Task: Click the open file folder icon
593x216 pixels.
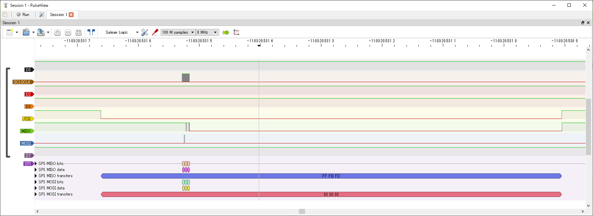Action: point(26,32)
